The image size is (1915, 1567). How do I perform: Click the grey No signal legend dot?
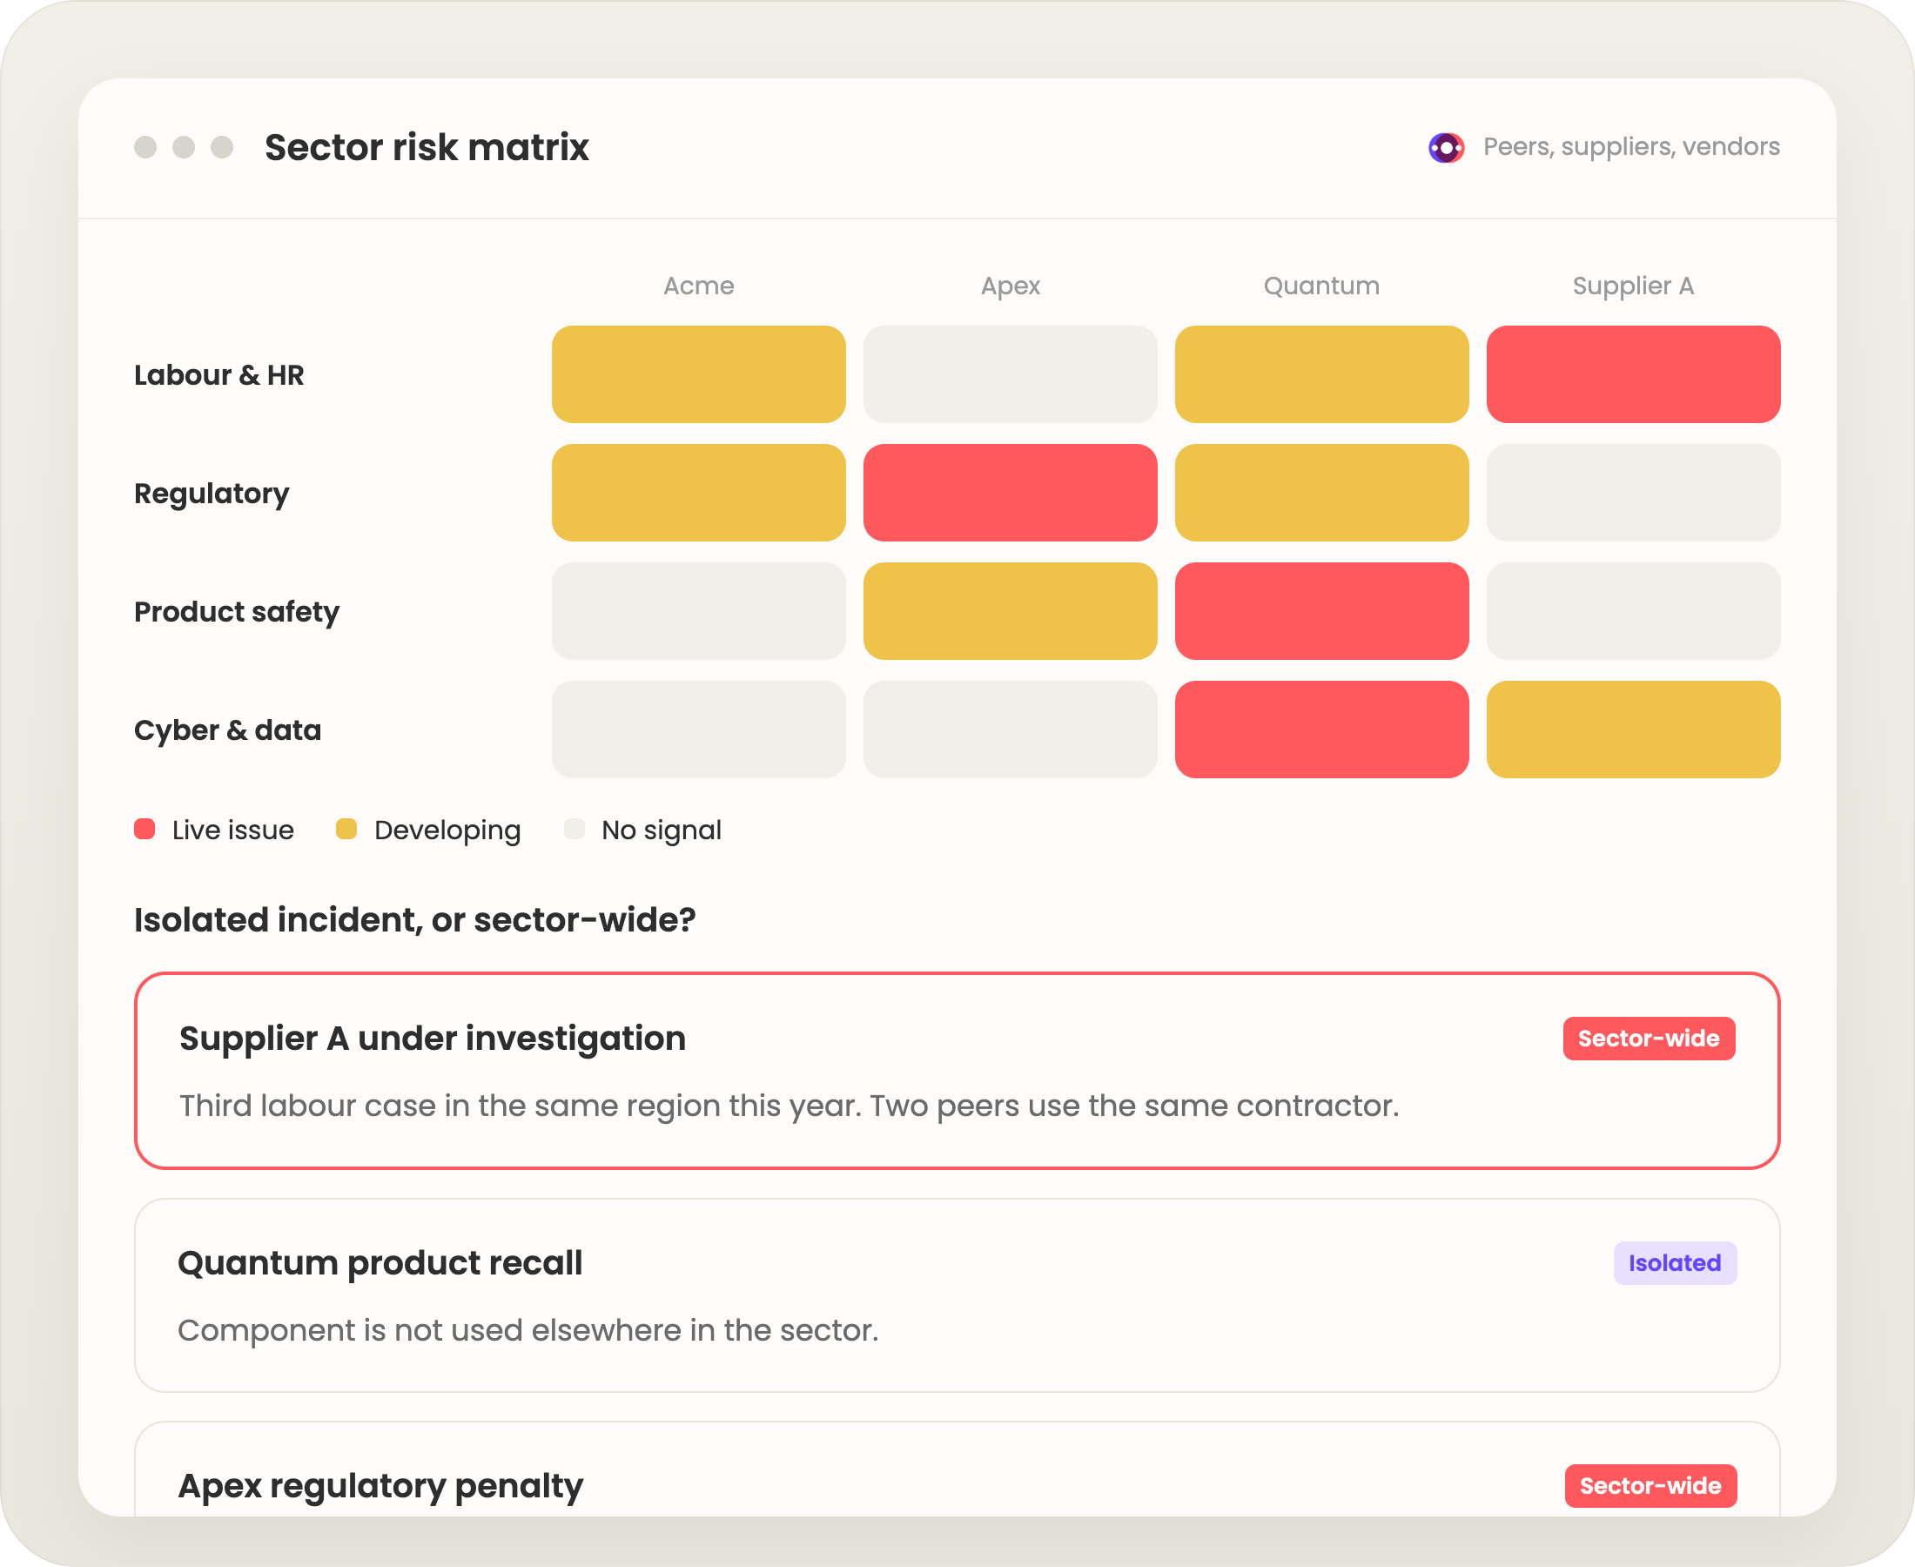pos(574,830)
